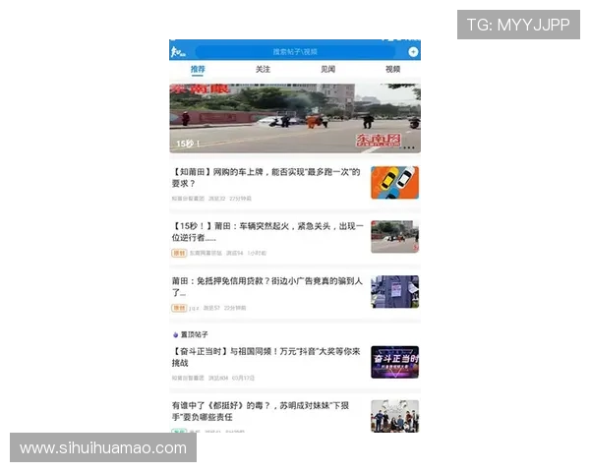Viewport: 590px width, 472px height.
Task: Tap the orange tag under the fire article
Action: pos(179,253)
